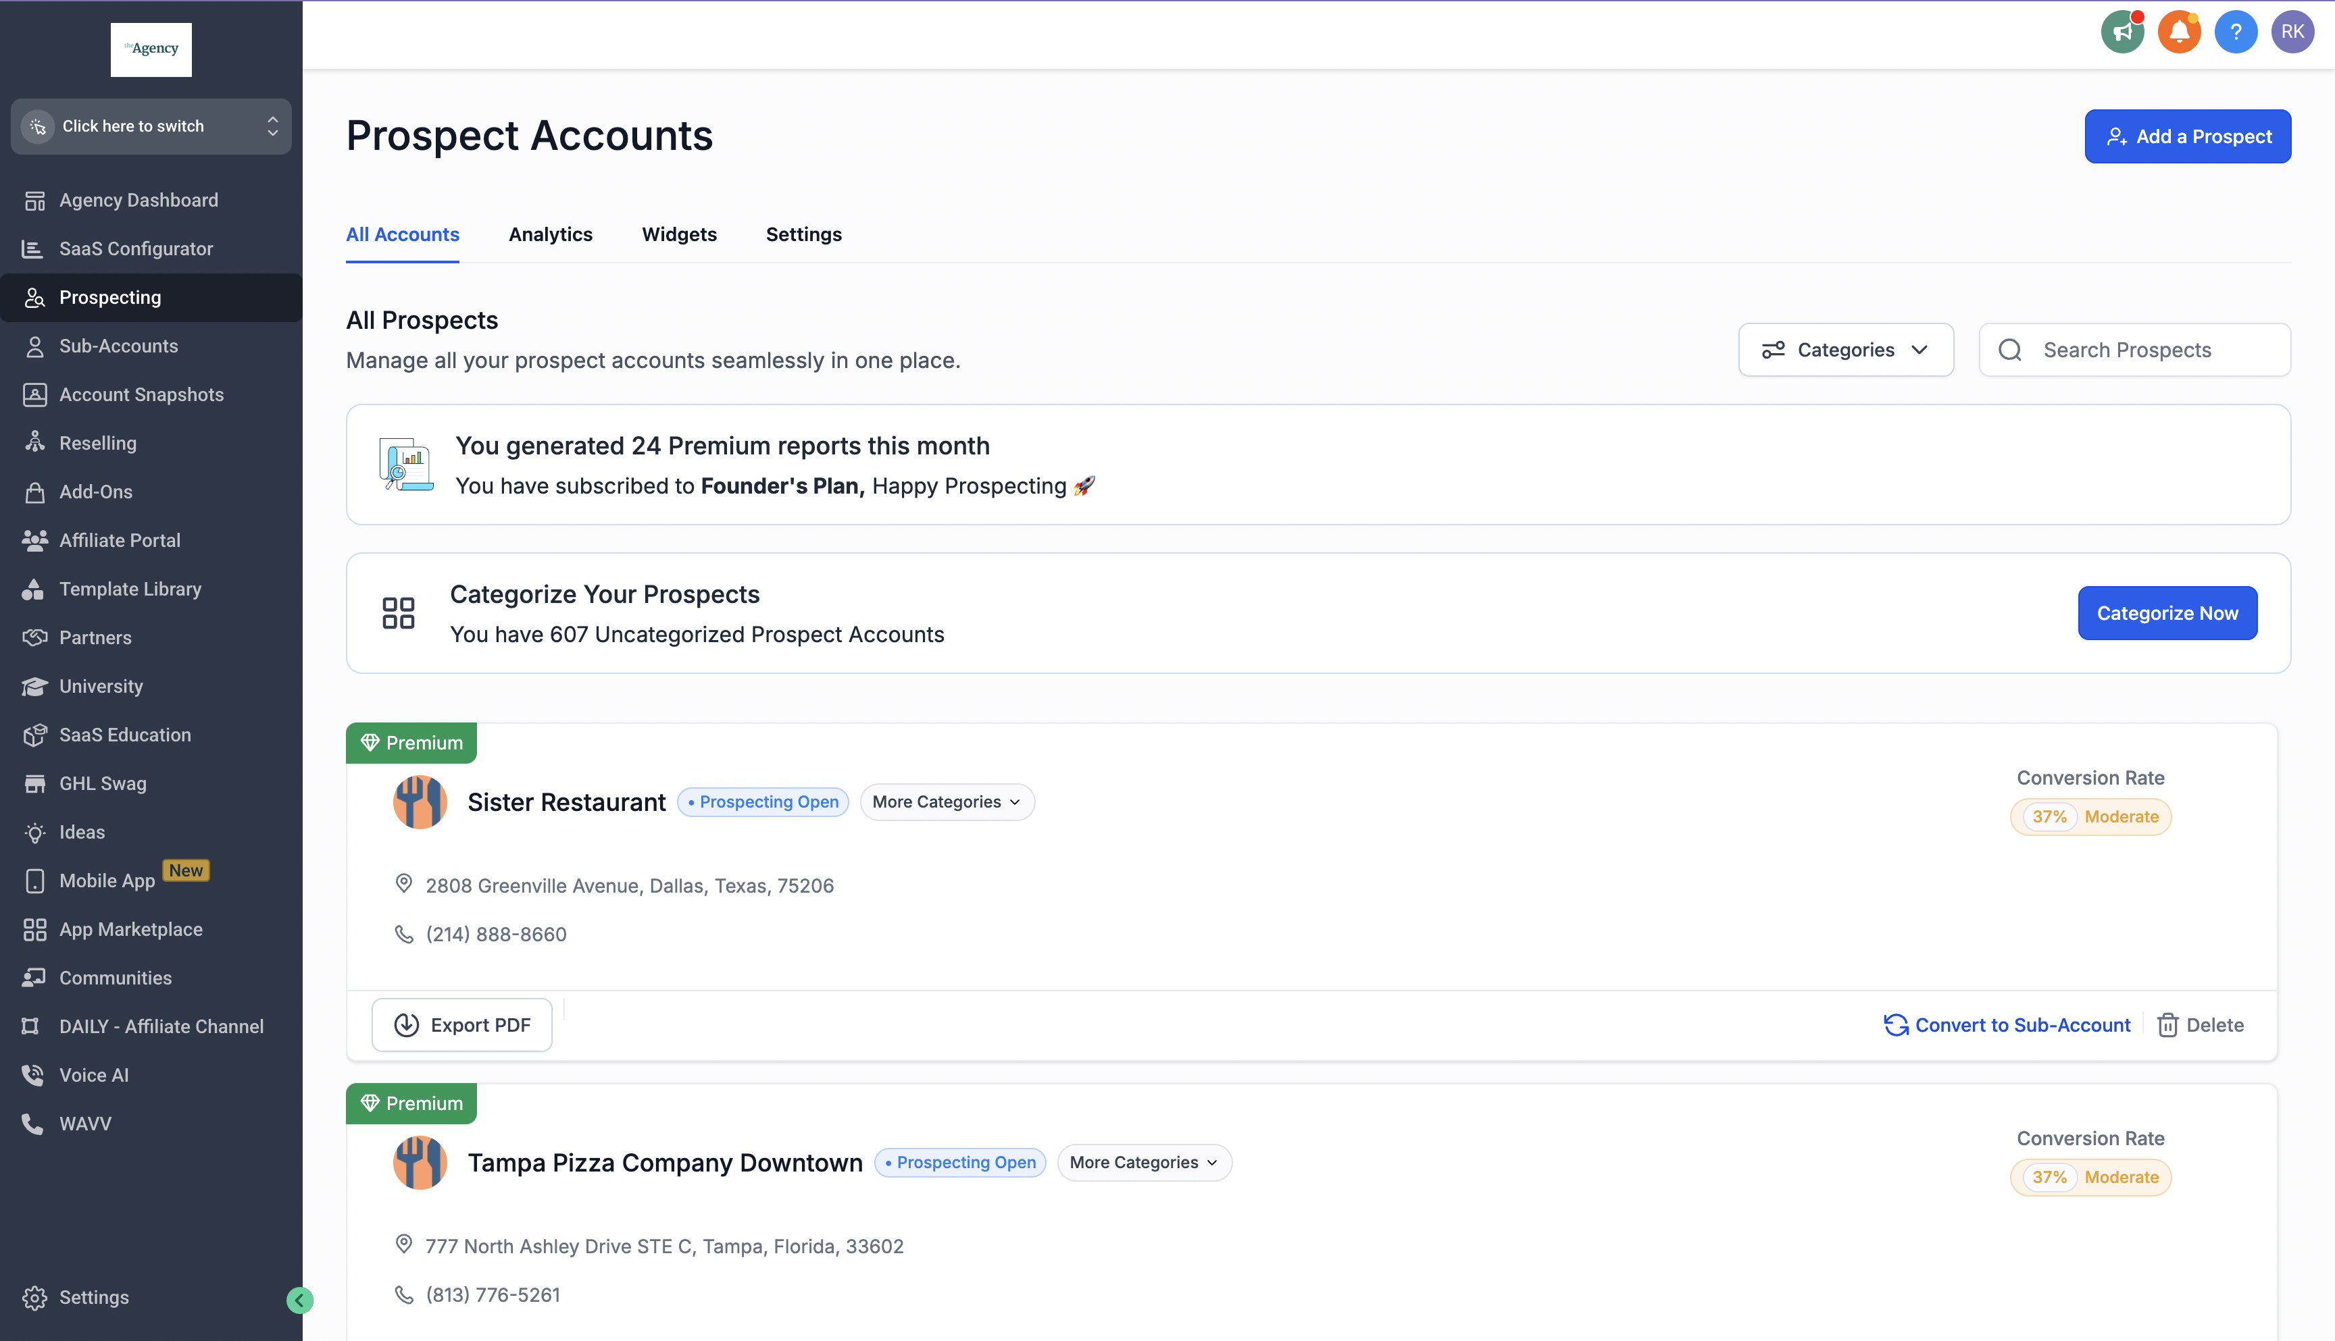Image resolution: width=2335 pixels, height=1341 pixels.
Task: Click the Sister Restaurant logo icon
Action: click(x=420, y=802)
